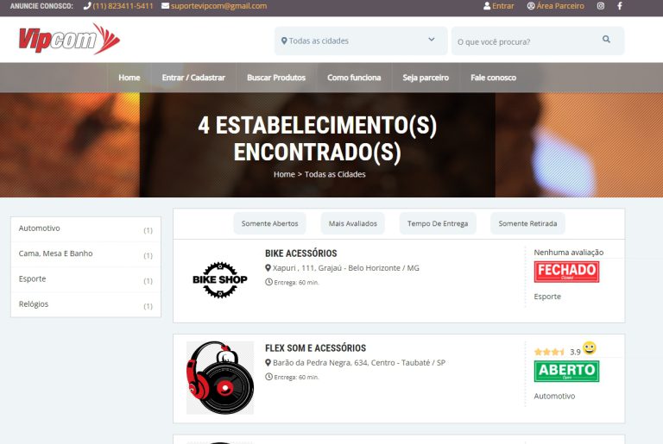Image resolution: width=663 pixels, height=444 pixels.
Task: Open the Área Parceiro link
Action: (x=555, y=6)
